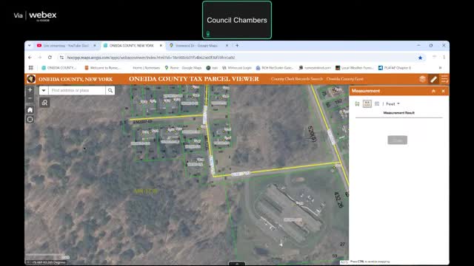Image resolution: width=474 pixels, height=266 pixels.
Task: Select the distance measurement tool
Action: [x=367, y=103]
